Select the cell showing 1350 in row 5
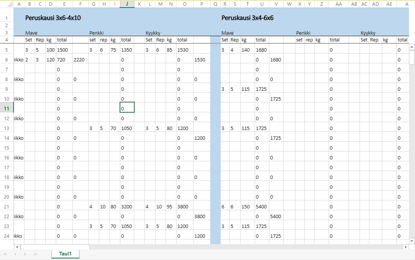 pos(127,50)
